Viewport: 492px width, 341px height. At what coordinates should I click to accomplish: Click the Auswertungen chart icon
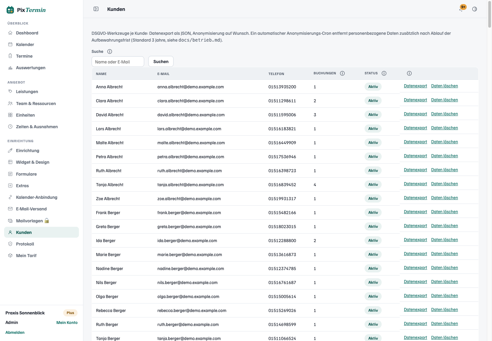tap(10, 68)
